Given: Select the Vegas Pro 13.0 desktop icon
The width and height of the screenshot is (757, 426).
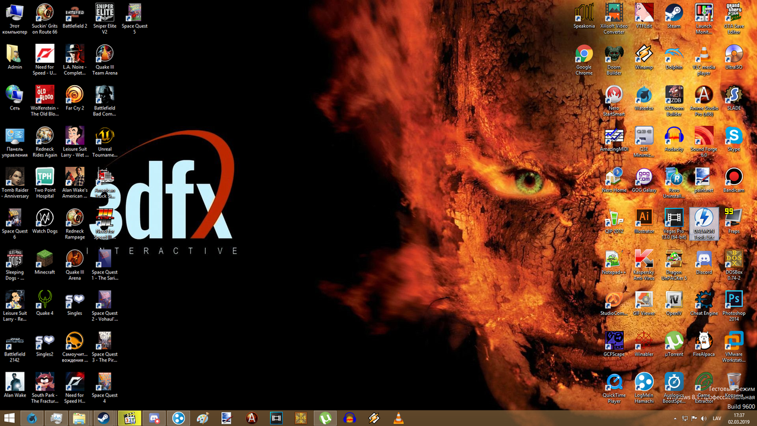Looking at the screenshot, I should [x=674, y=224].
